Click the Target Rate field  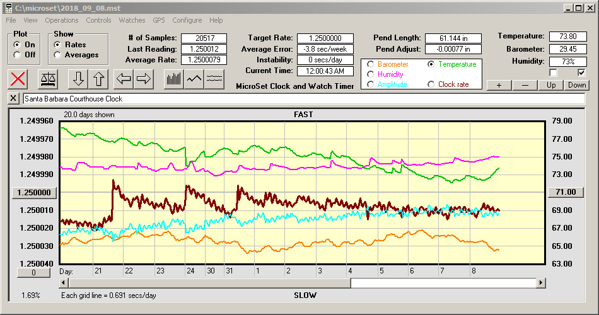click(x=325, y=38)
